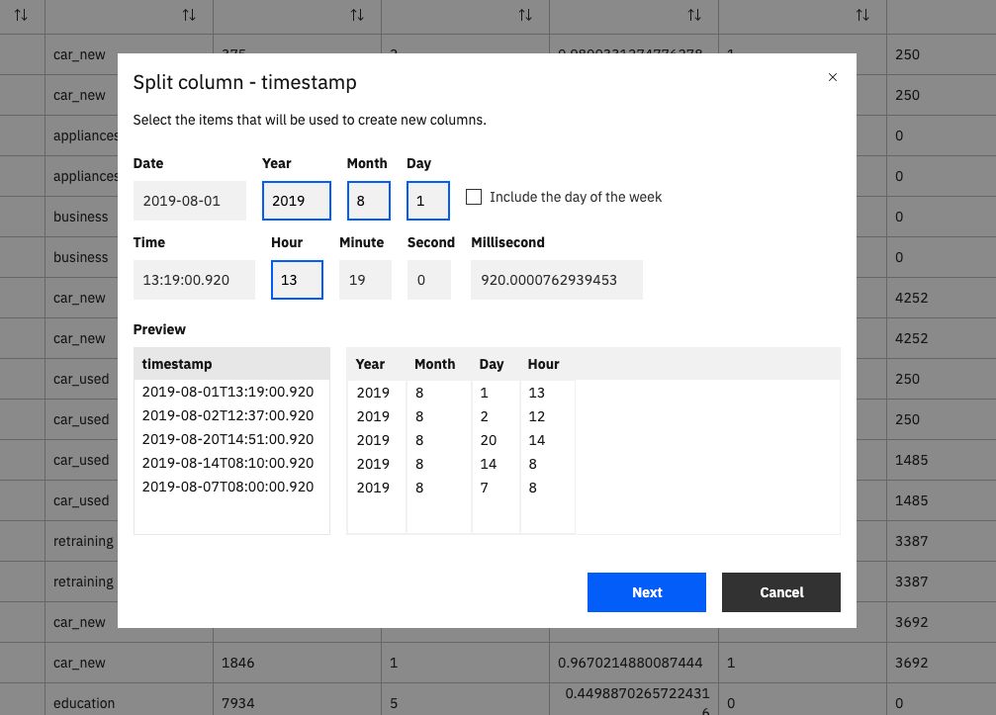Click the first retraining cell

[83, 541]
